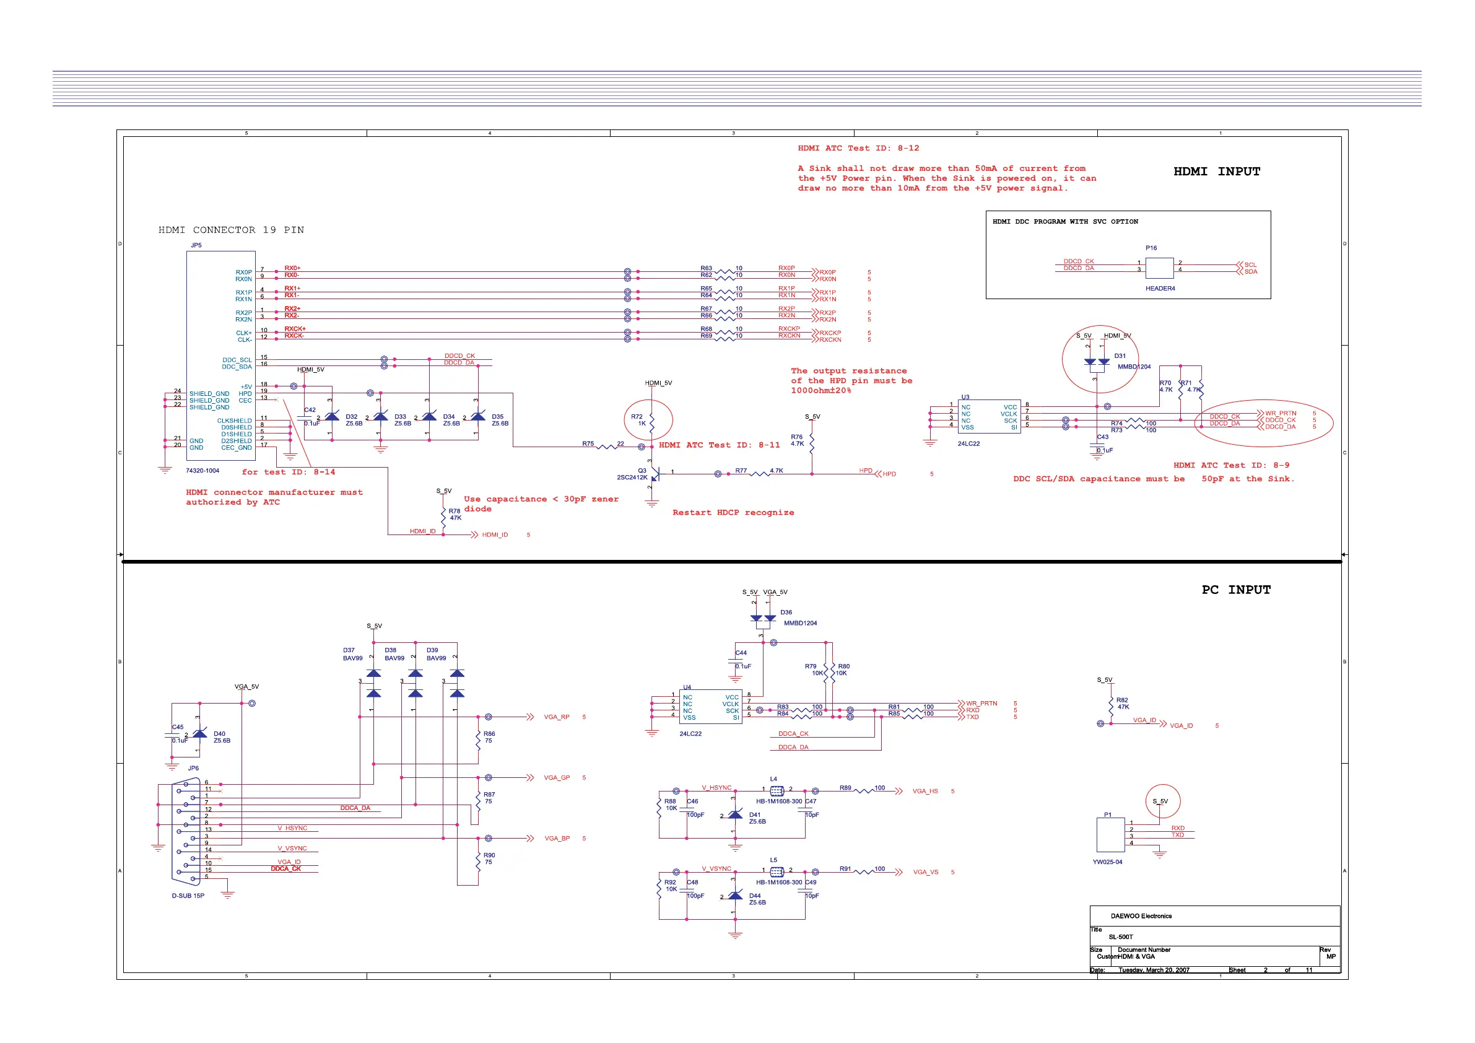Select 'for test ID: 8-14' note
The height and width of the screenshot is (1043, 1475).
[289, 473]
